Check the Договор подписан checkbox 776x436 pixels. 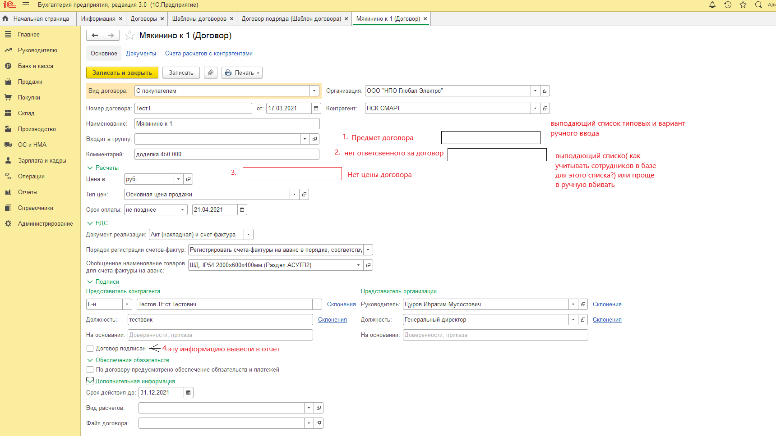pyautogui.click(x=90, y=349)
